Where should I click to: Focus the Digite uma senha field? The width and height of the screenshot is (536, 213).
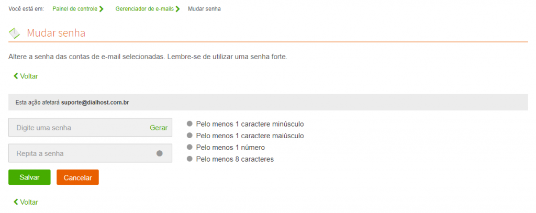coord(90,128)
